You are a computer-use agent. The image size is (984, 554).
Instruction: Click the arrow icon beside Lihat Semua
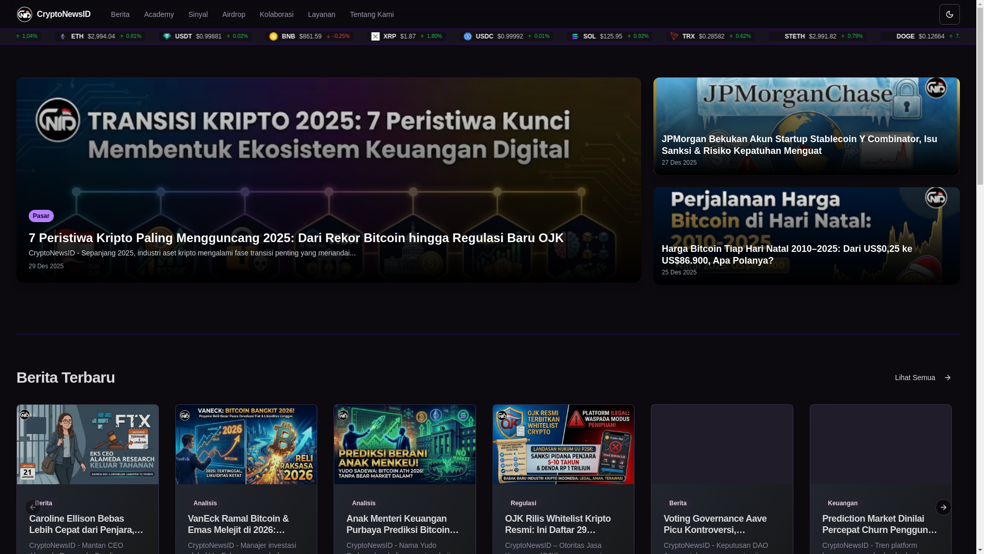tap(948, 378)
